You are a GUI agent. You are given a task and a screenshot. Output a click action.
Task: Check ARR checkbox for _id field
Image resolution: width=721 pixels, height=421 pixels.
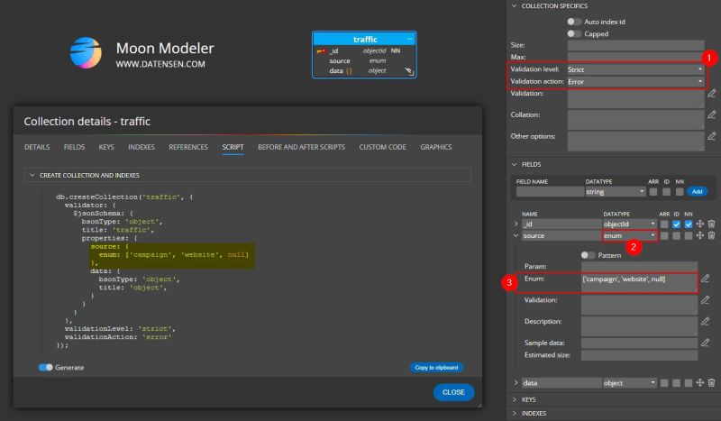[664, 224]
